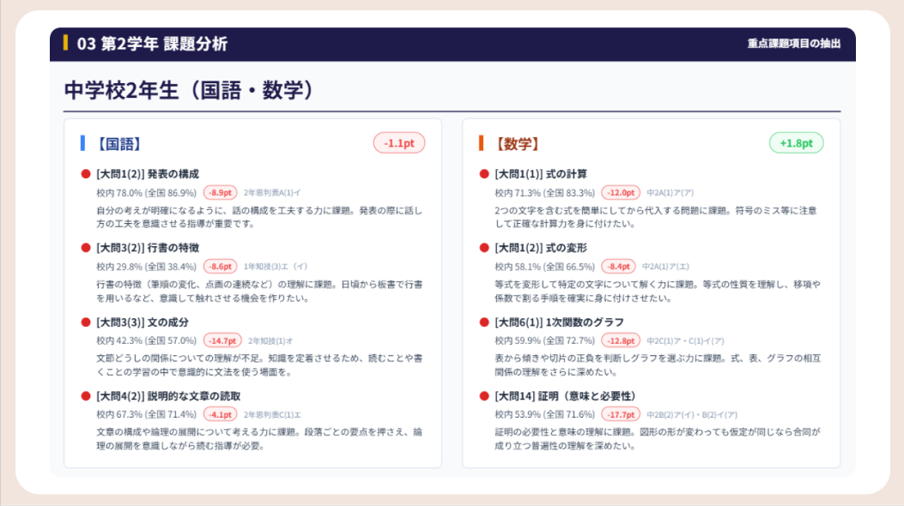Click score line 校内 78.0% (全国 86.9%)
Viewport: 904px width, 506px height.
pyautogui.click(x=147, y=193)
